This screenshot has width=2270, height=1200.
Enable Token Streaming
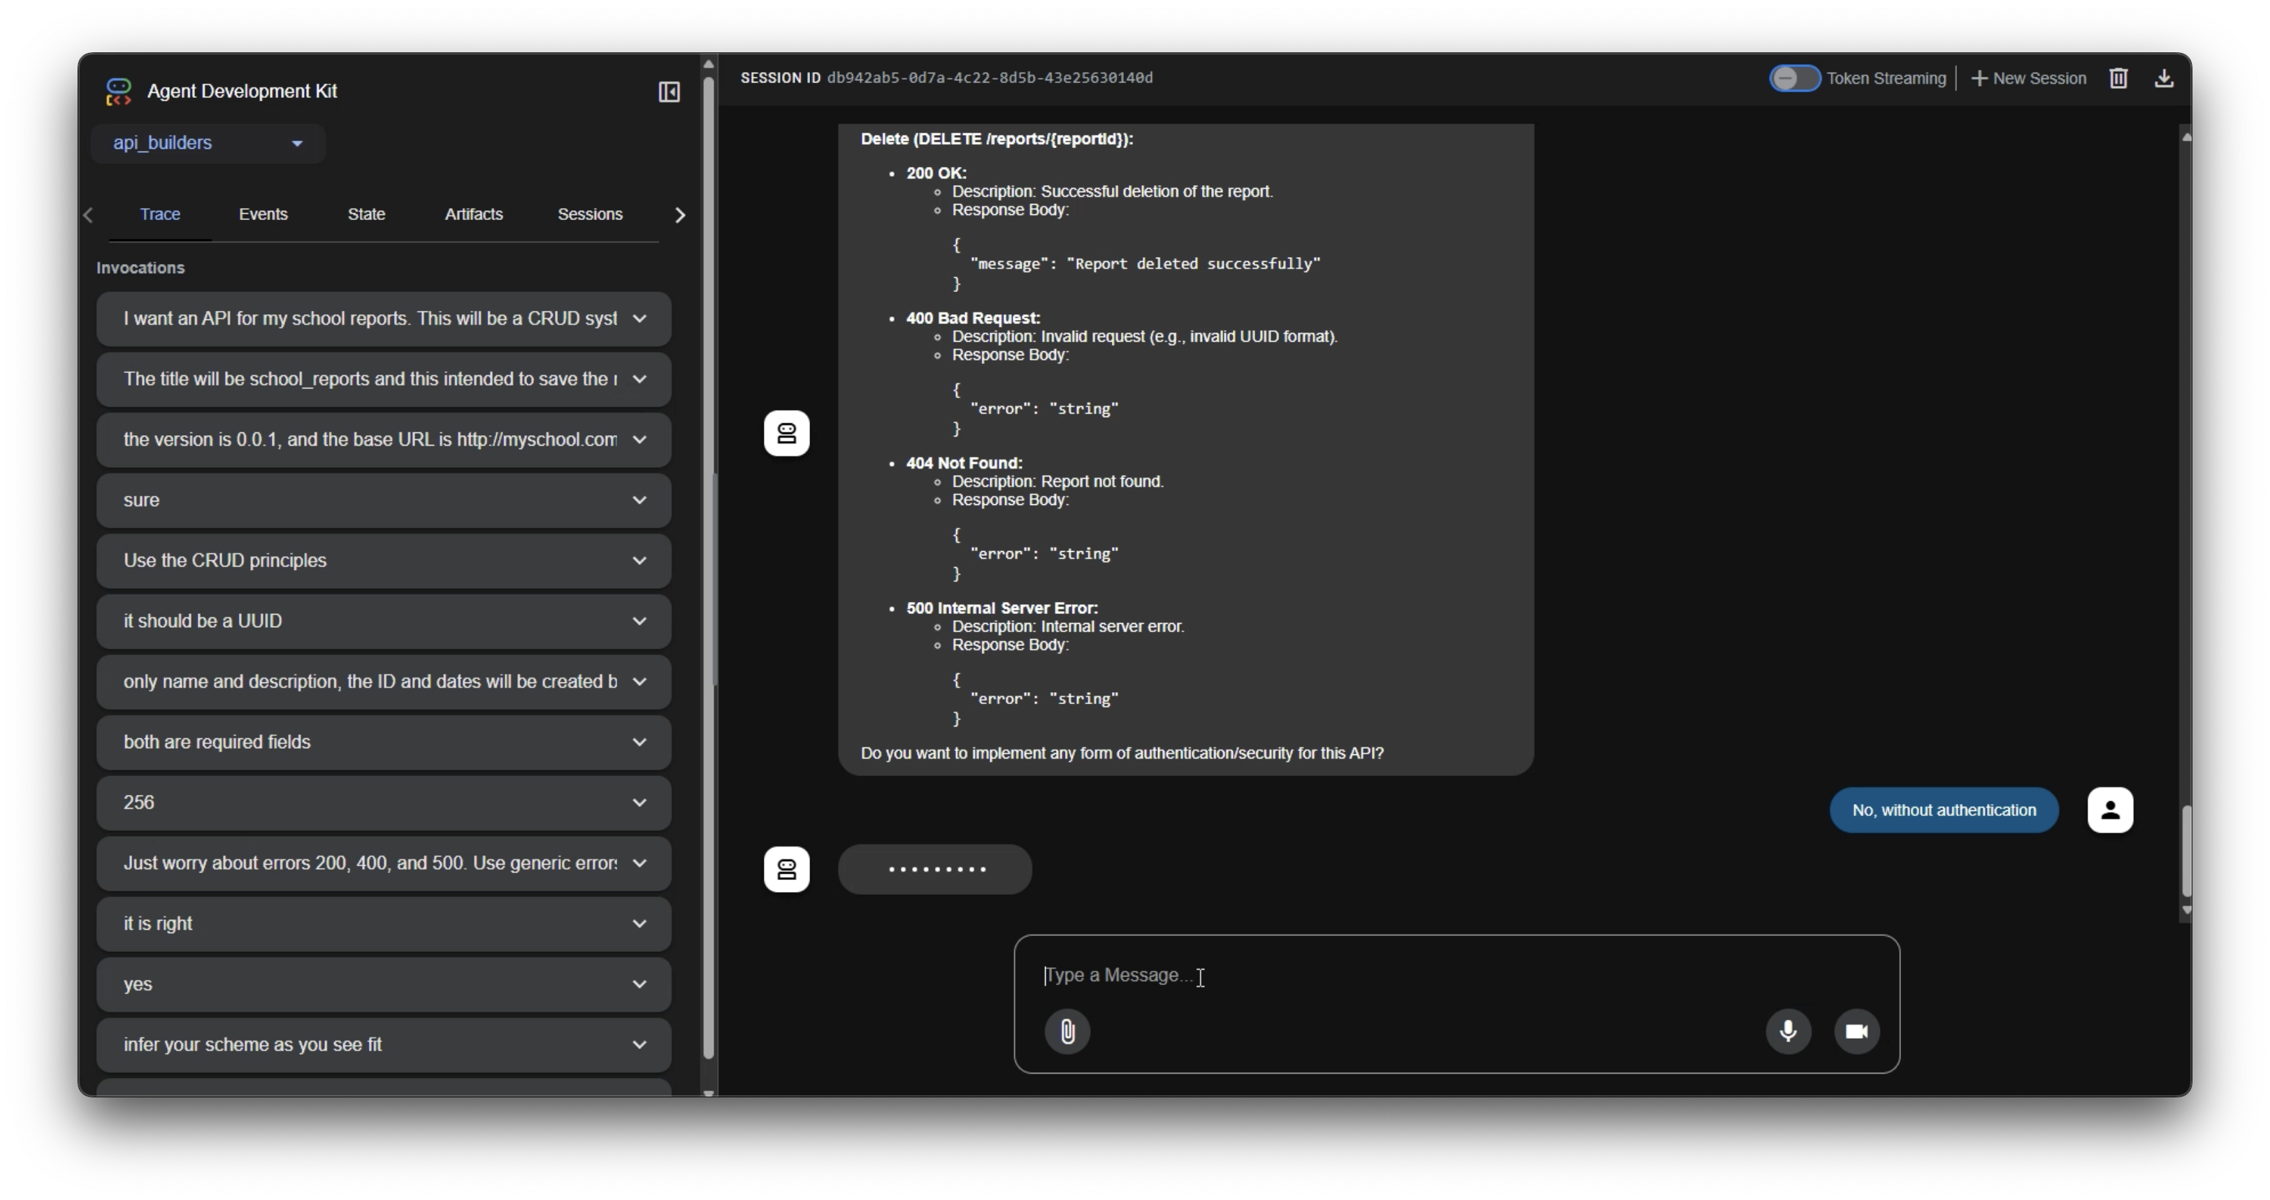click(1794, 78)
